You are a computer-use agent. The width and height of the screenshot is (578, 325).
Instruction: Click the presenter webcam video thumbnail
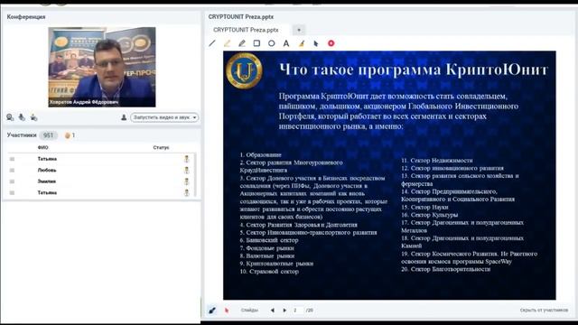(102, 67)
